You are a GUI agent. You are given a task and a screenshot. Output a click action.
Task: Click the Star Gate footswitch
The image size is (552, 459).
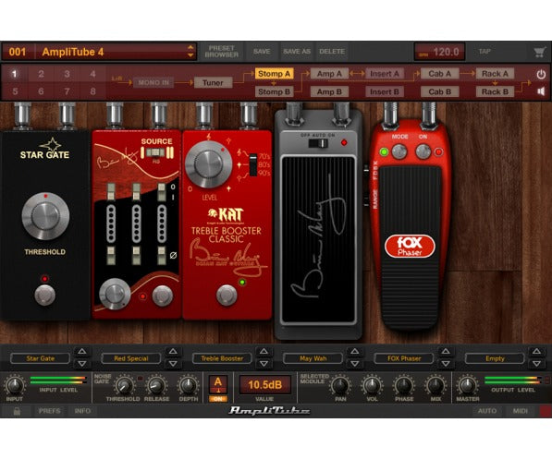tap(44, 295)
